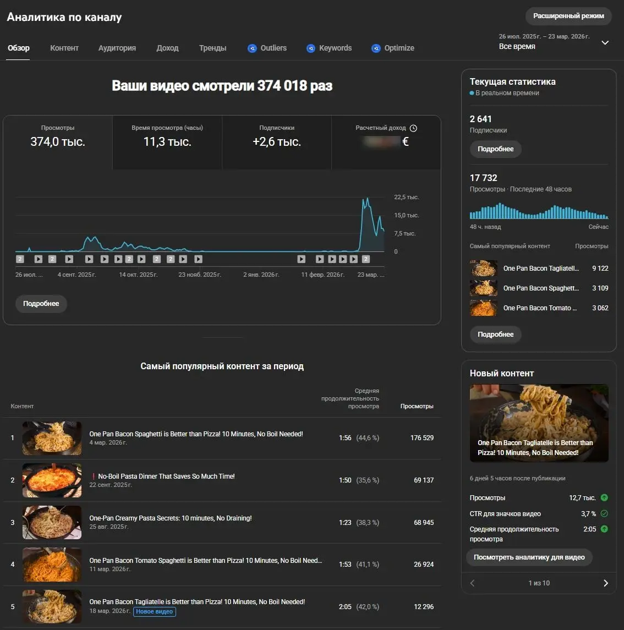Switch to the Аудитория tab
The height and width of the screenshot is (630, 624).
click(x=117, y=48)
